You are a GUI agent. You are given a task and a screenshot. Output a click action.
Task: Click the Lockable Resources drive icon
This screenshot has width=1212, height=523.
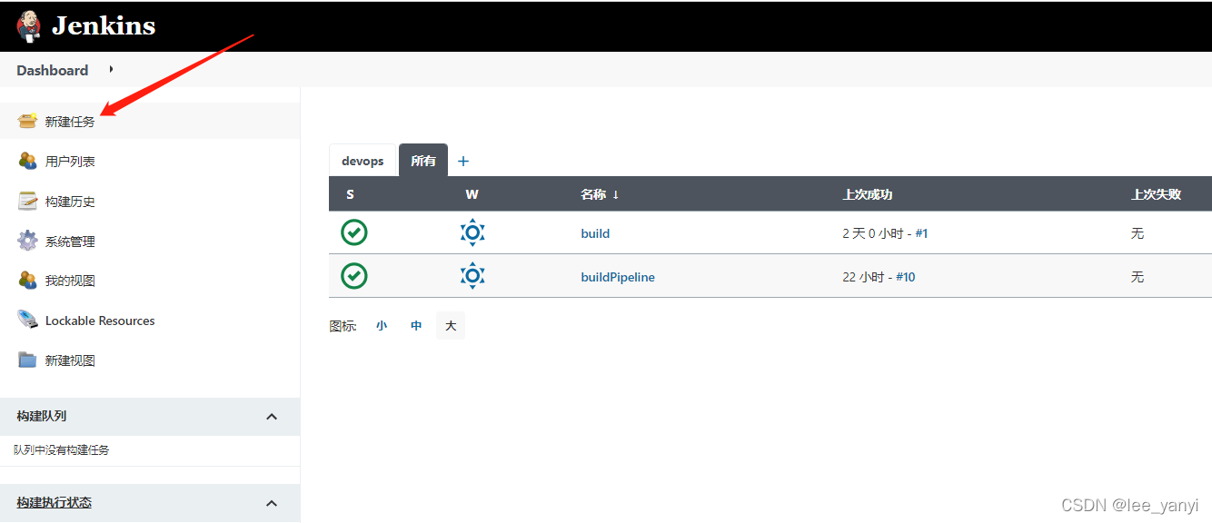[27, 320]
